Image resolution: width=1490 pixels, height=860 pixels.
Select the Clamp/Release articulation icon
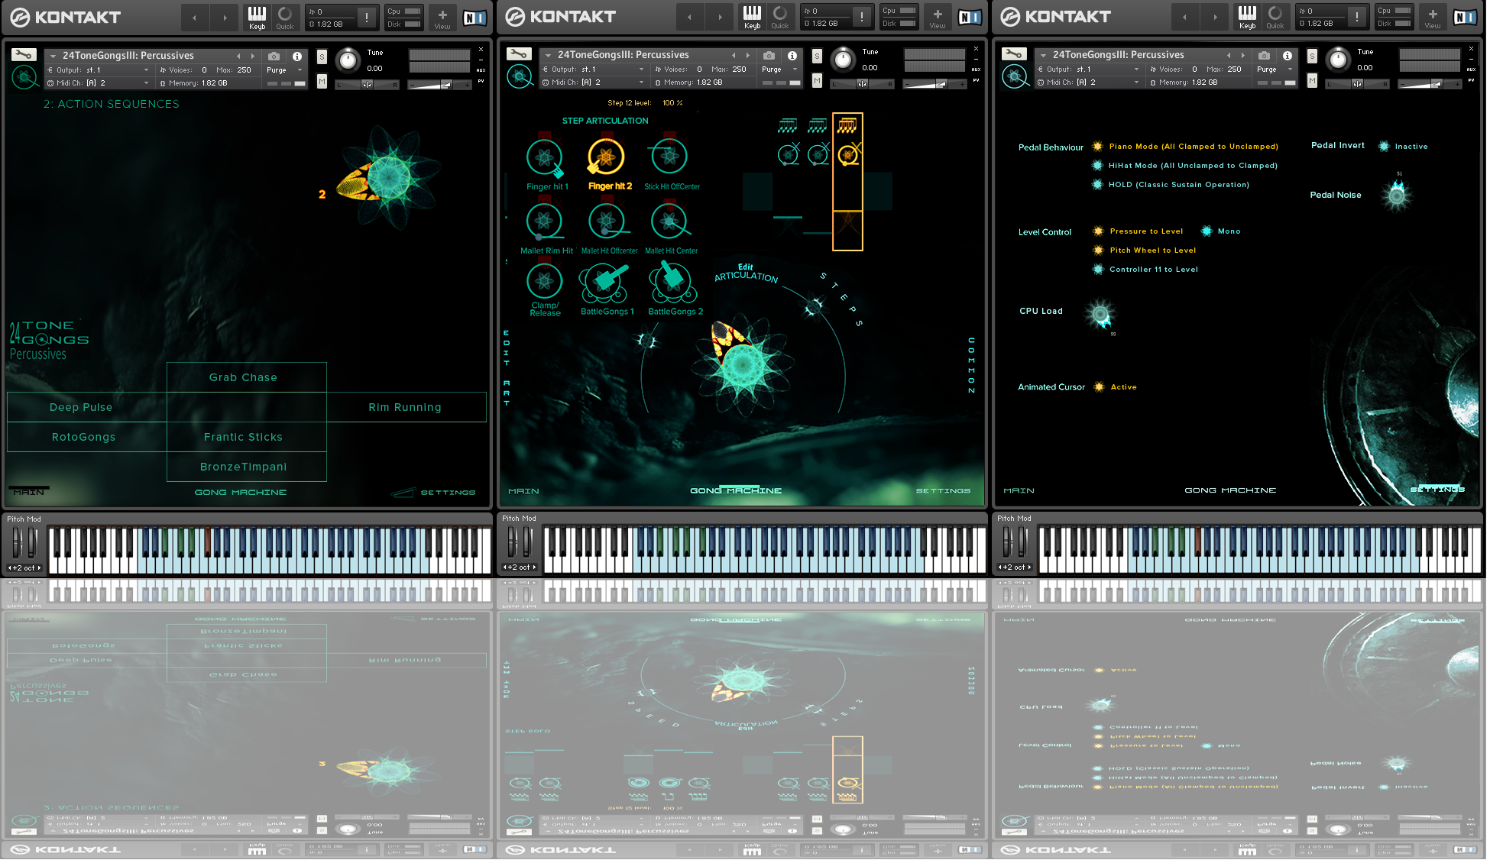pyautogui.click(x=545, y=281)
